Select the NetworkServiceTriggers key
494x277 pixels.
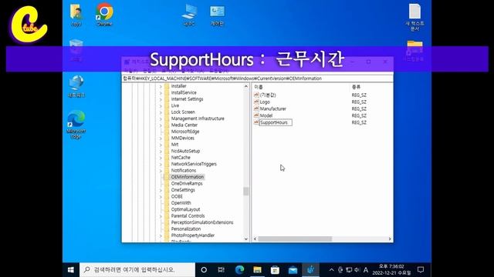194,164
